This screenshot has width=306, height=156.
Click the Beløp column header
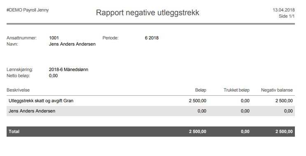pyautogui.click(x=201, y=90)
